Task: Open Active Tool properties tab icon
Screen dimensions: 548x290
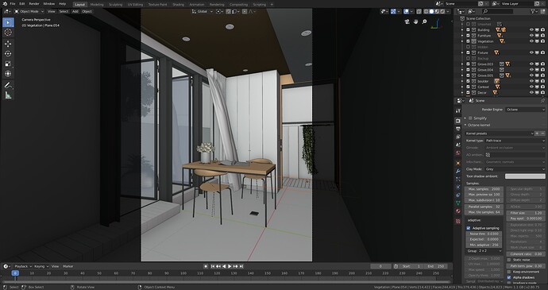Action: [x=458, y=110]
